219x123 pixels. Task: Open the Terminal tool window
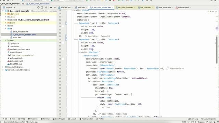[x=45, y=119]
